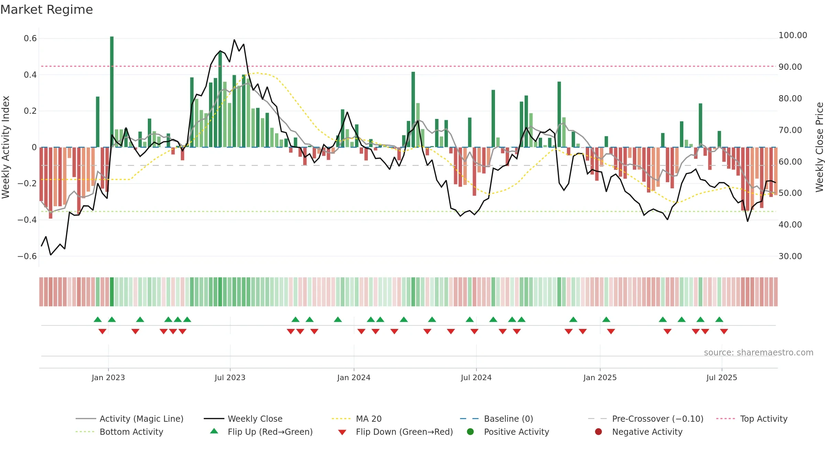
Task: Click the Market Regime chart title
Action: (x=46, y=10)
